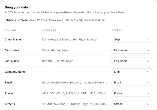Click sample text 'Dana Kowalski, Marcus Bell, Priya Natarajan'
Viewport: 157px width, 110px height.
point(70,39)
